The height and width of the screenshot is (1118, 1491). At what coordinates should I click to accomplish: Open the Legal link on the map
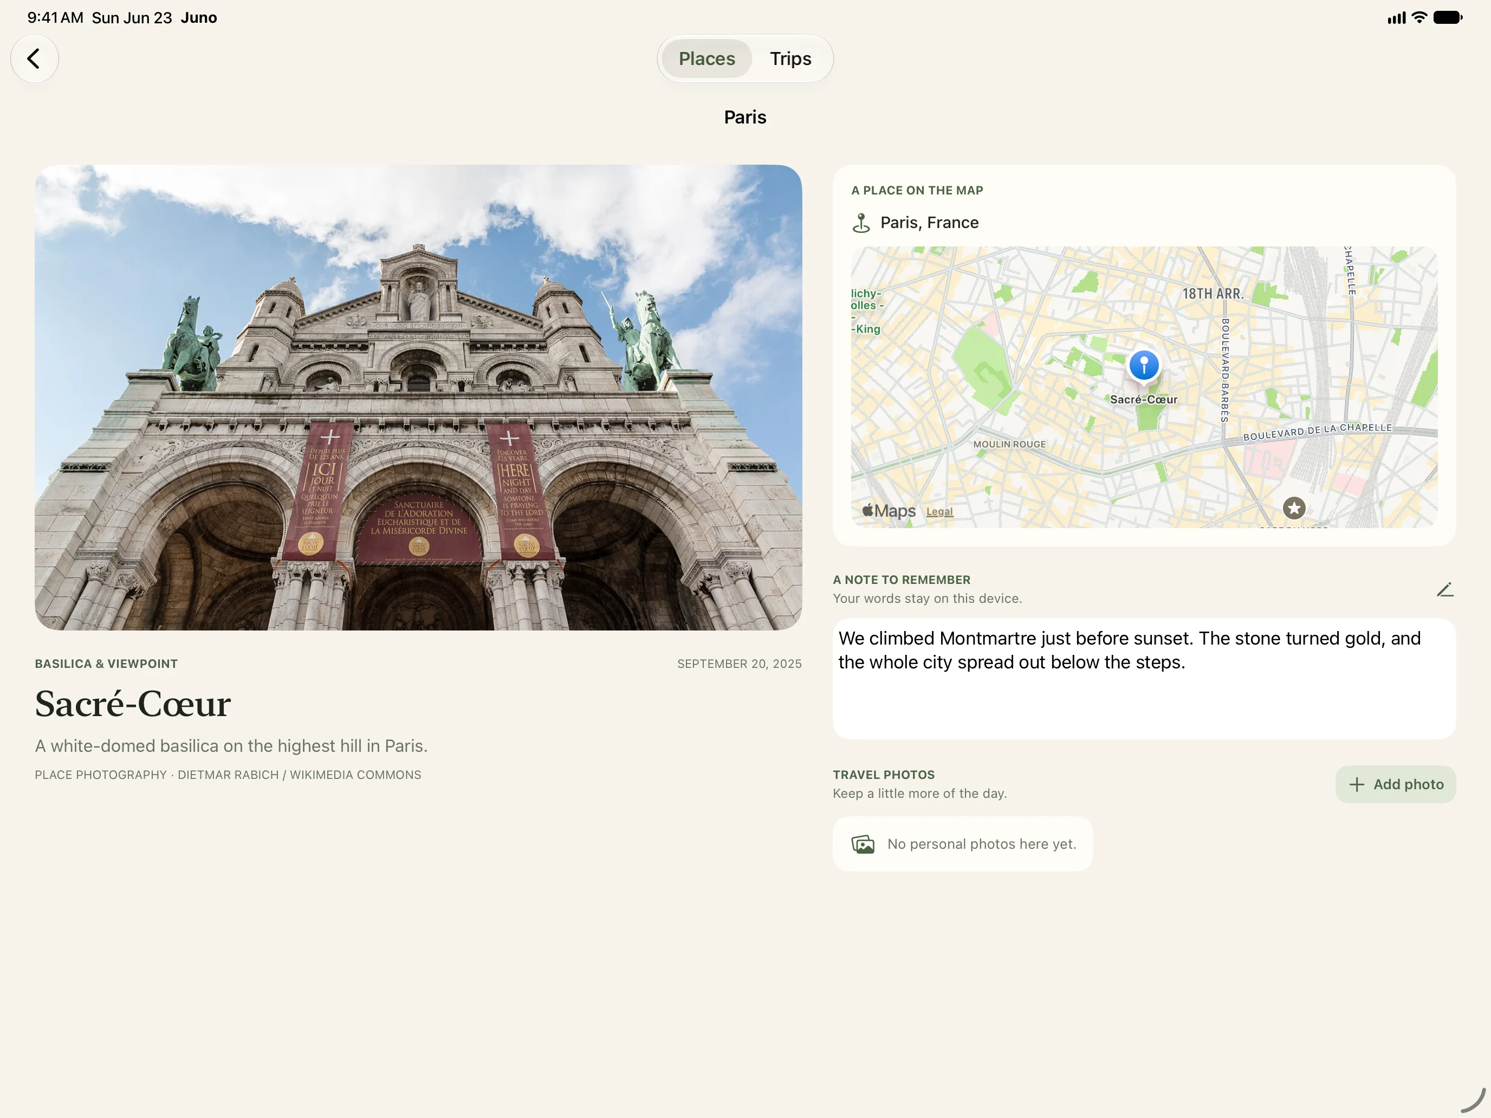click(x=939, y=511)
